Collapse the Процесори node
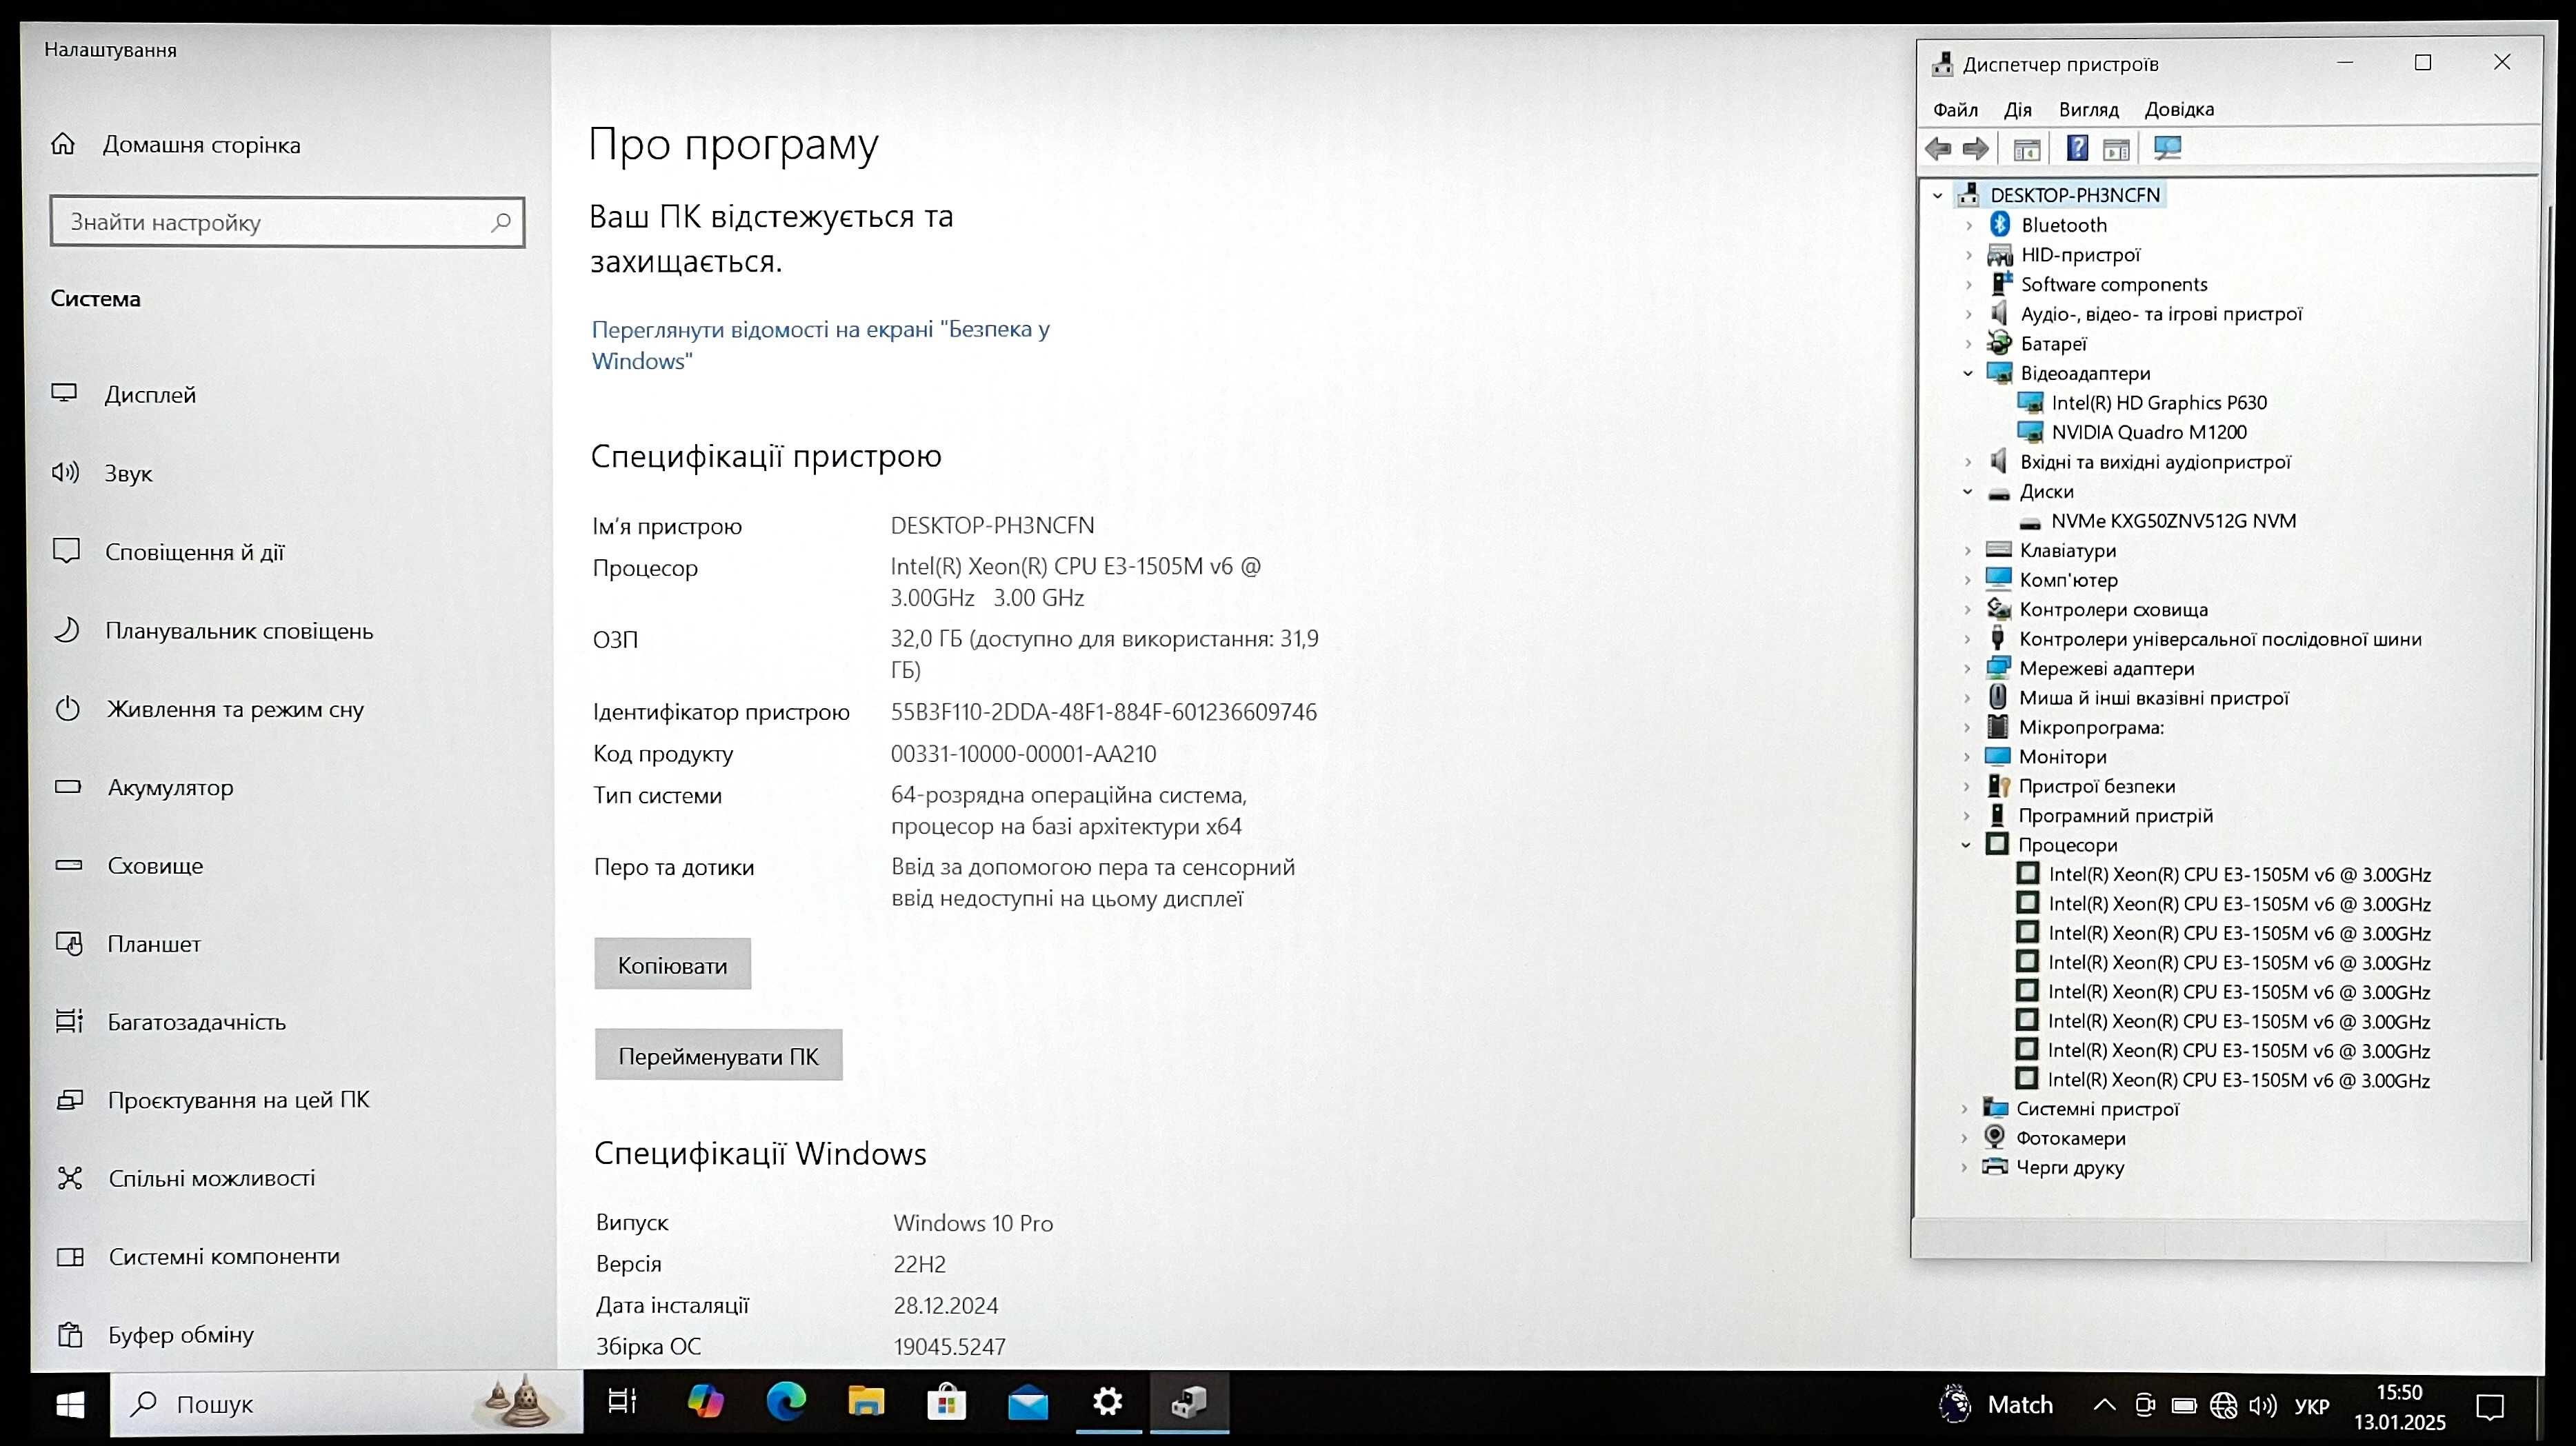This screenshot has width=2576, height=1446. [1966, 845]
